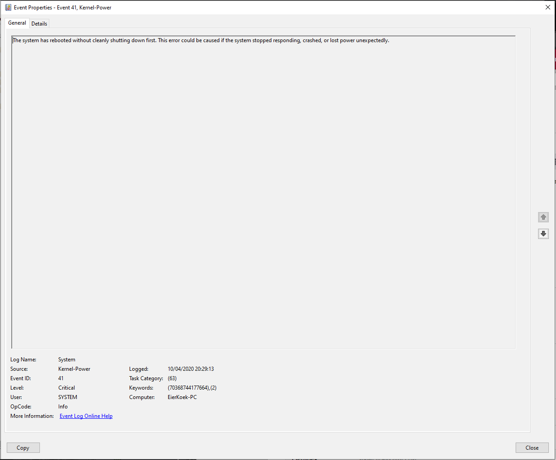This screenshot has height=460, width=556.
Task: Click the Close button at bottom
Action: tap(532, 447)
